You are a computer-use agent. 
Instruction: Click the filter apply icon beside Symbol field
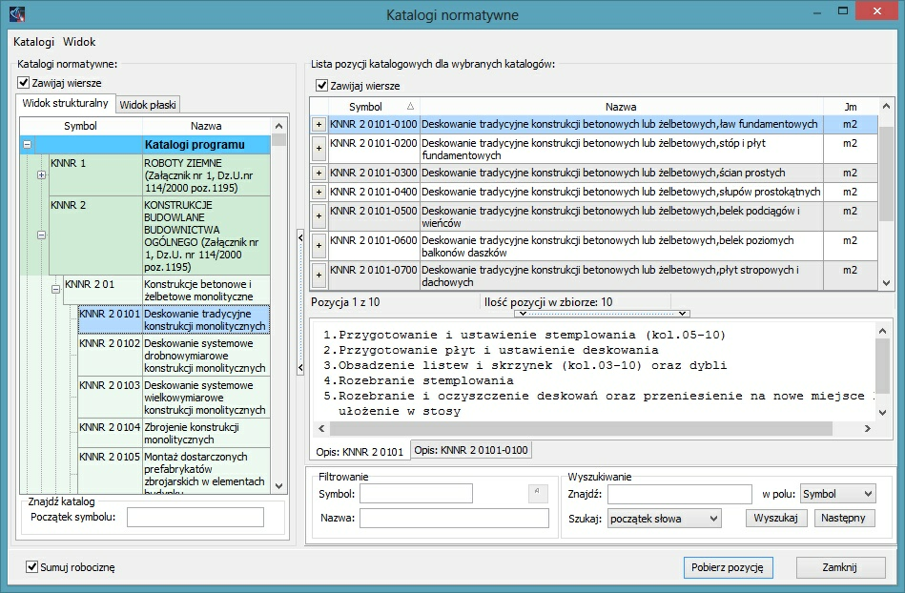pyautogui.click(x=538, y=493)
